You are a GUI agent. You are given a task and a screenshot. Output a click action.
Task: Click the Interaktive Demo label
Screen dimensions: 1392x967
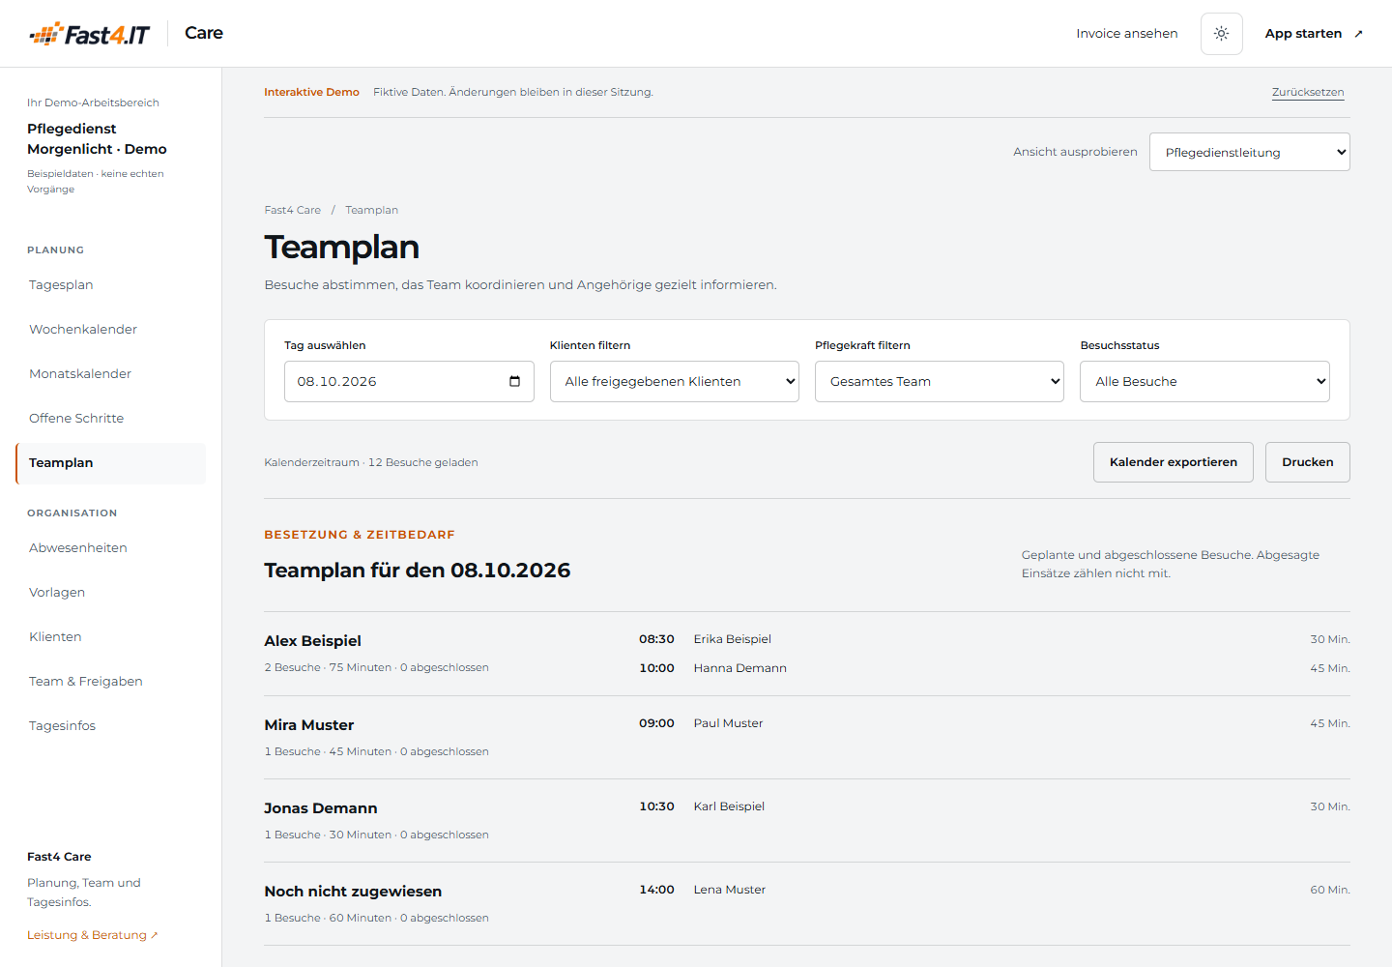coord(311,92)
